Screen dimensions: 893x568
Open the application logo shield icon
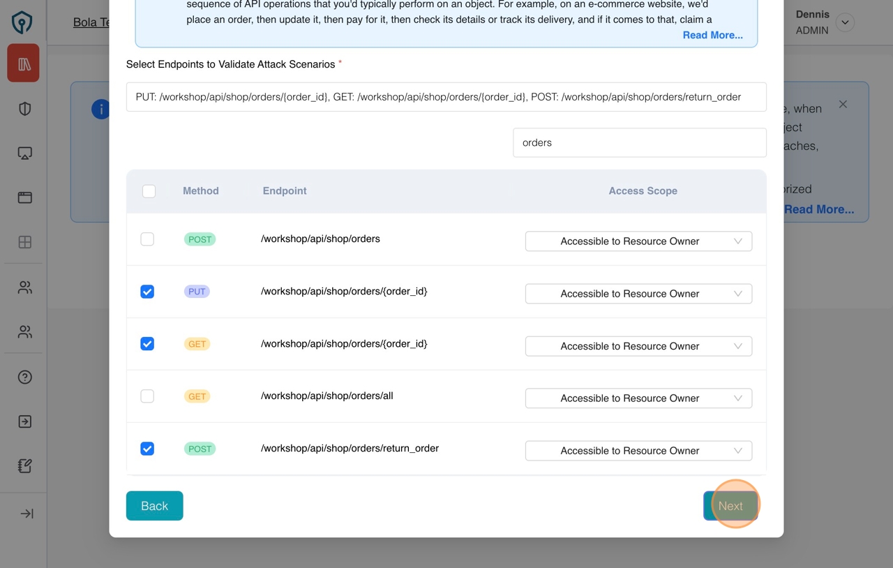(x=23, y=22)
